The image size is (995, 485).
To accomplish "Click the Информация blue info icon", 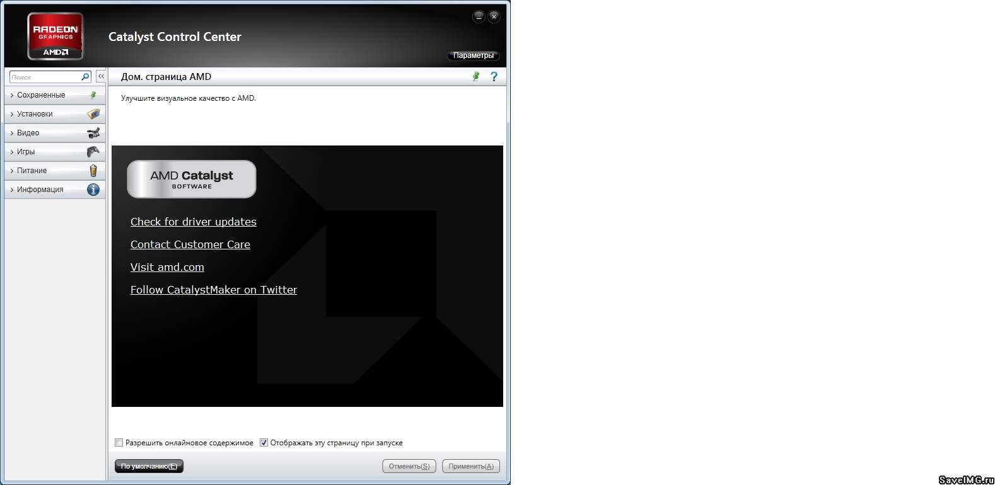I will [x=93, y=190].
